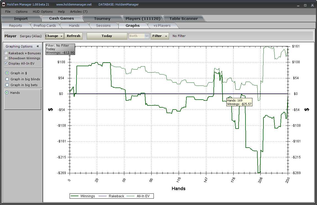Minimize the Hold'em Manager window

[x=298, y=5]
